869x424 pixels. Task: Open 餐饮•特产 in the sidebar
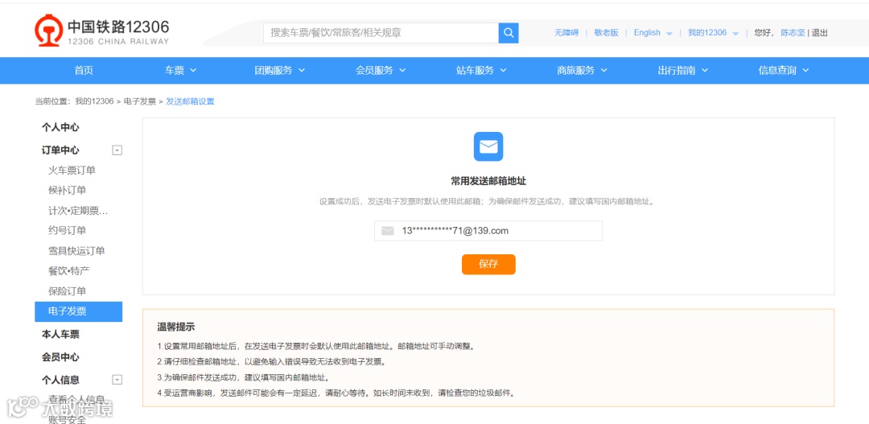click(68, 271)
